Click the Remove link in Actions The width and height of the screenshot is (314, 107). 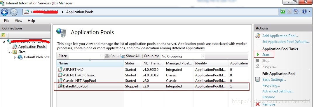coord(268,104)
